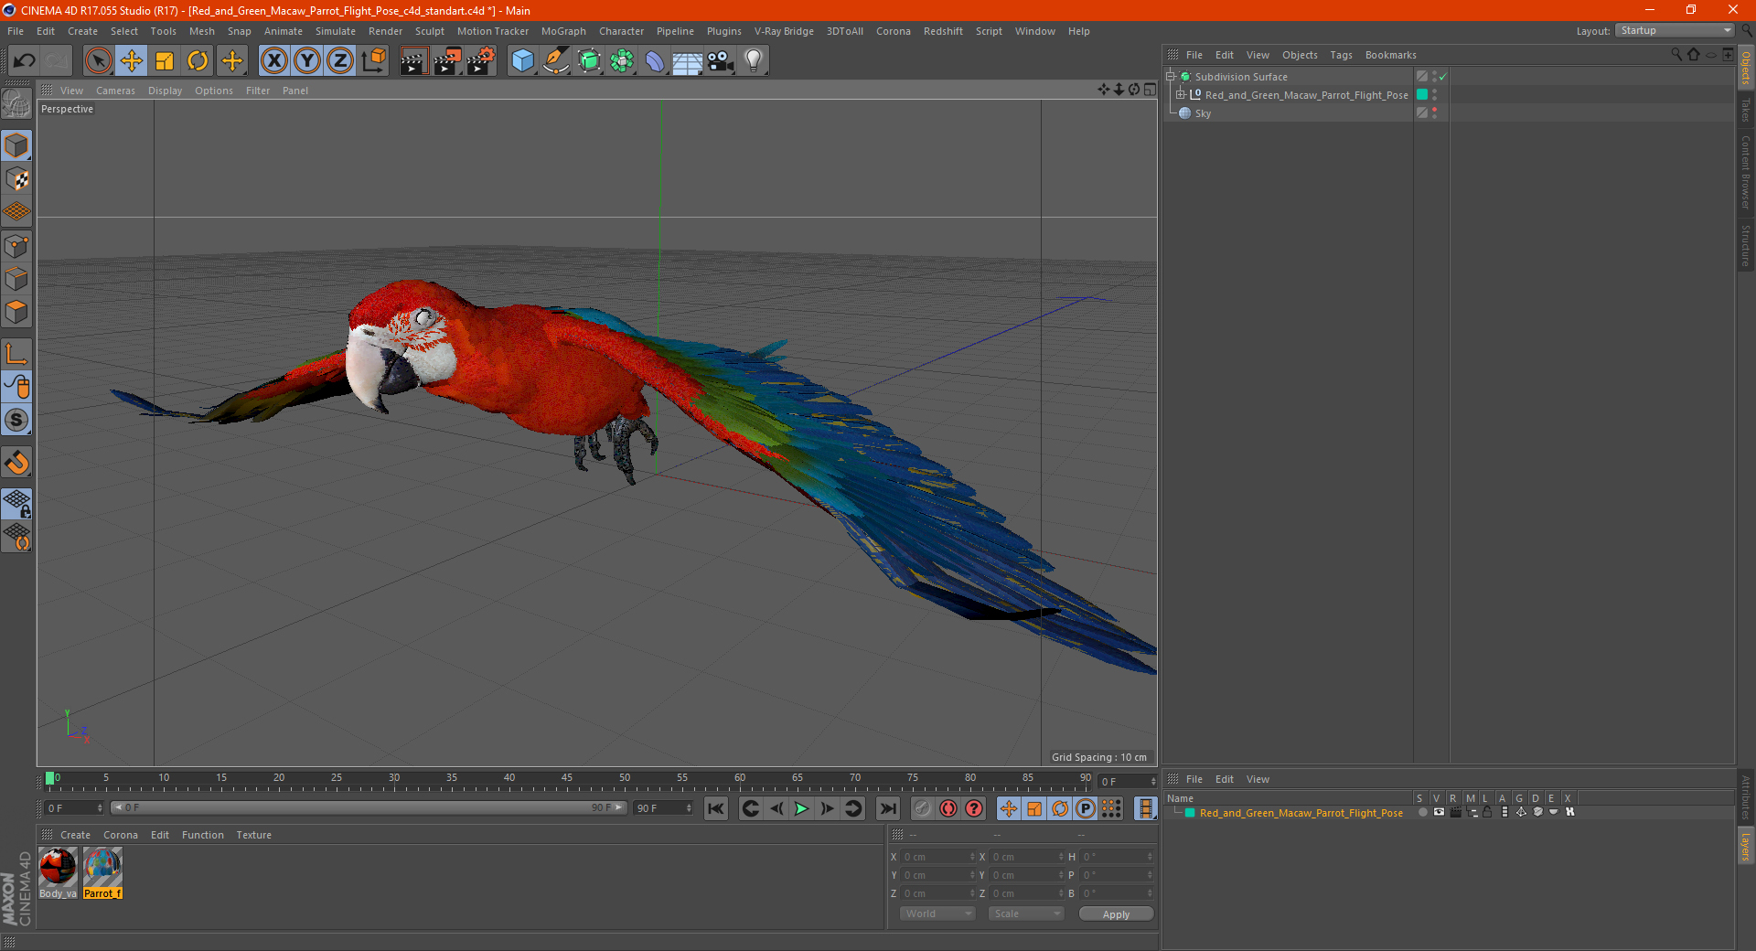1756x951 pixels.
Task: Toggle Subdivision Surface enable checkmark
Action: (x=1442, y=77)
